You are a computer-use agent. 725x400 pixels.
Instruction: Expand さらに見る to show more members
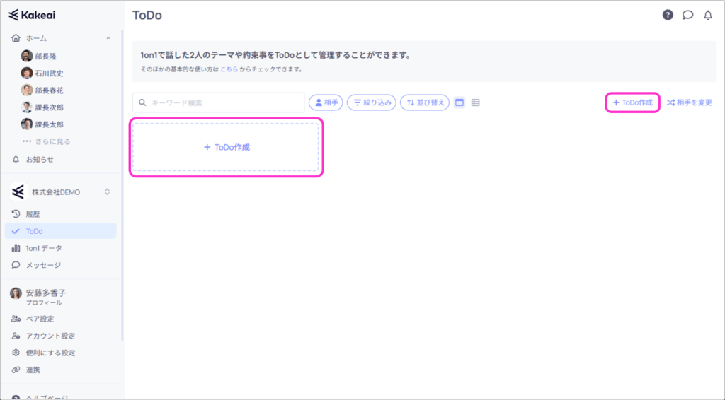52,141
